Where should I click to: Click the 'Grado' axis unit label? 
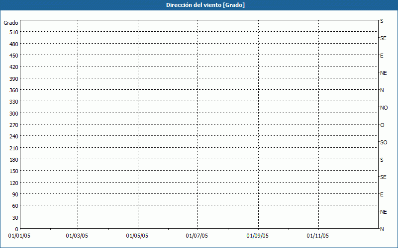11,23
